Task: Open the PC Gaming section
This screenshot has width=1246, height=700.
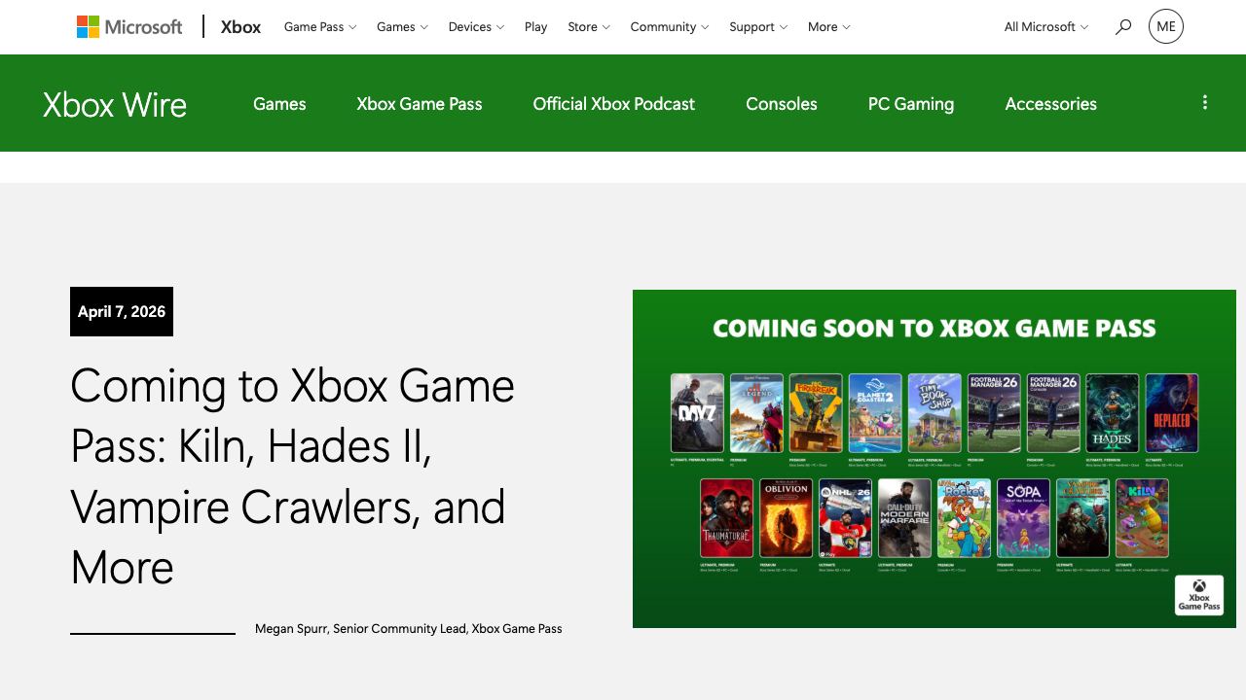Action: (911, 104)
